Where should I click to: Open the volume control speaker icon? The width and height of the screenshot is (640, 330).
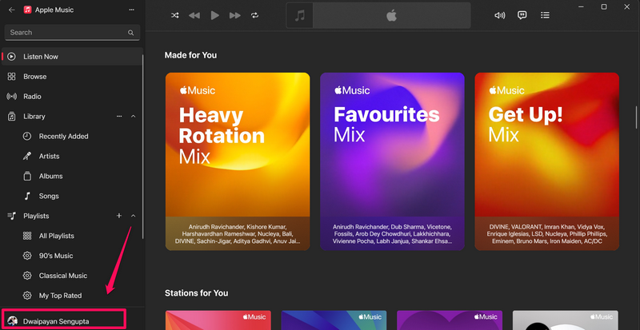click(499, 15)
